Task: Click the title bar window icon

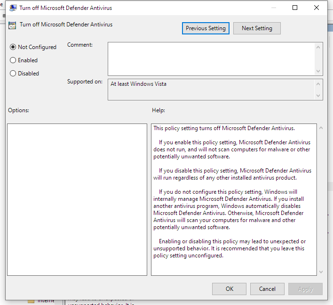Action: [13, 8]
